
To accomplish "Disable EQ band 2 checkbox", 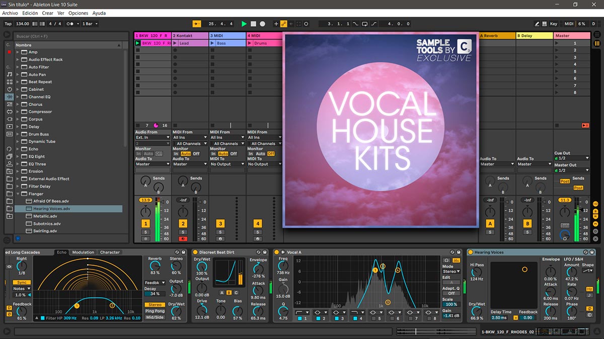I will pos(318,318).
